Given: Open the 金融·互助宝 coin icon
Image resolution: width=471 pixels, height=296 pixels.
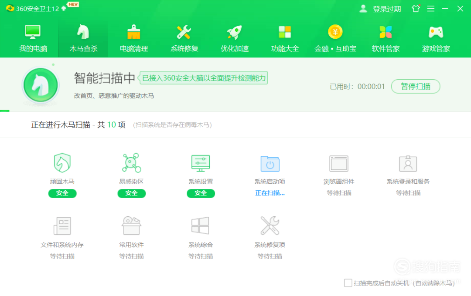Looking at the screenshot, I should [x=335, y=32].
